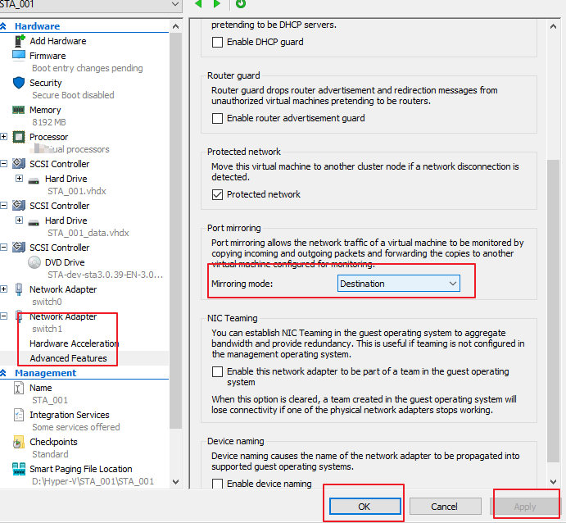Select Advanced Features tree item
Screen dimensions: 566x523
coord(68,358)
